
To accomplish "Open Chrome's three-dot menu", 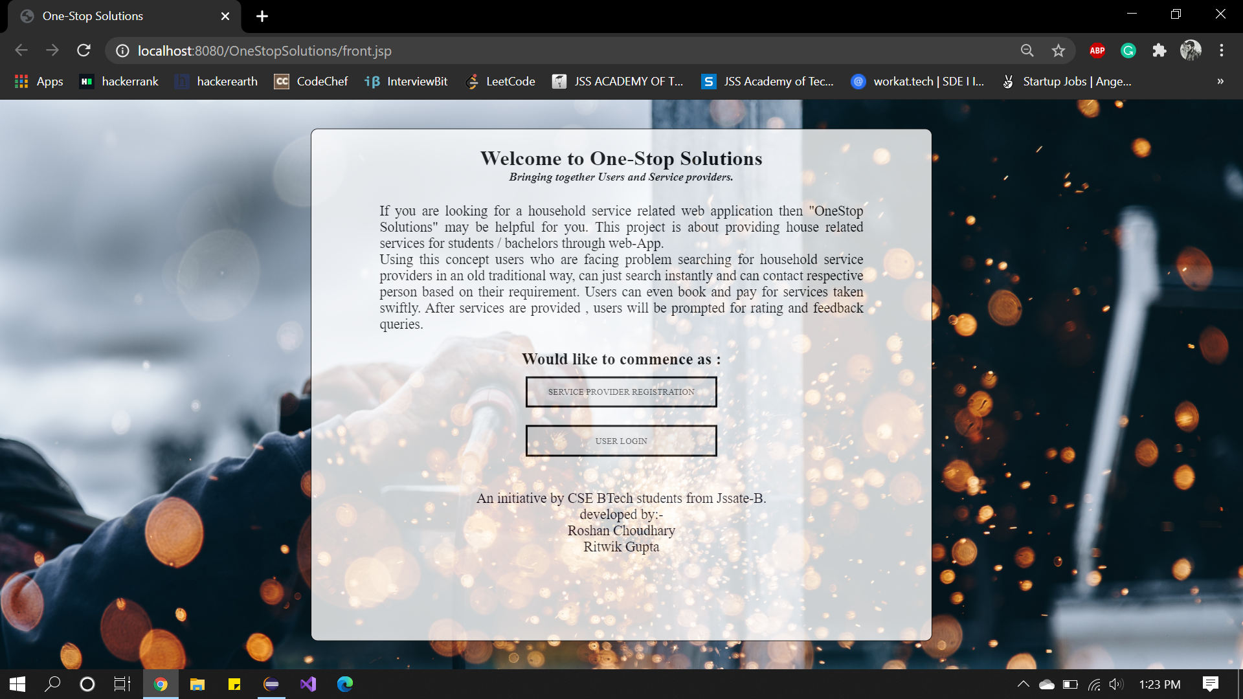I will [x=1222, y=50].
